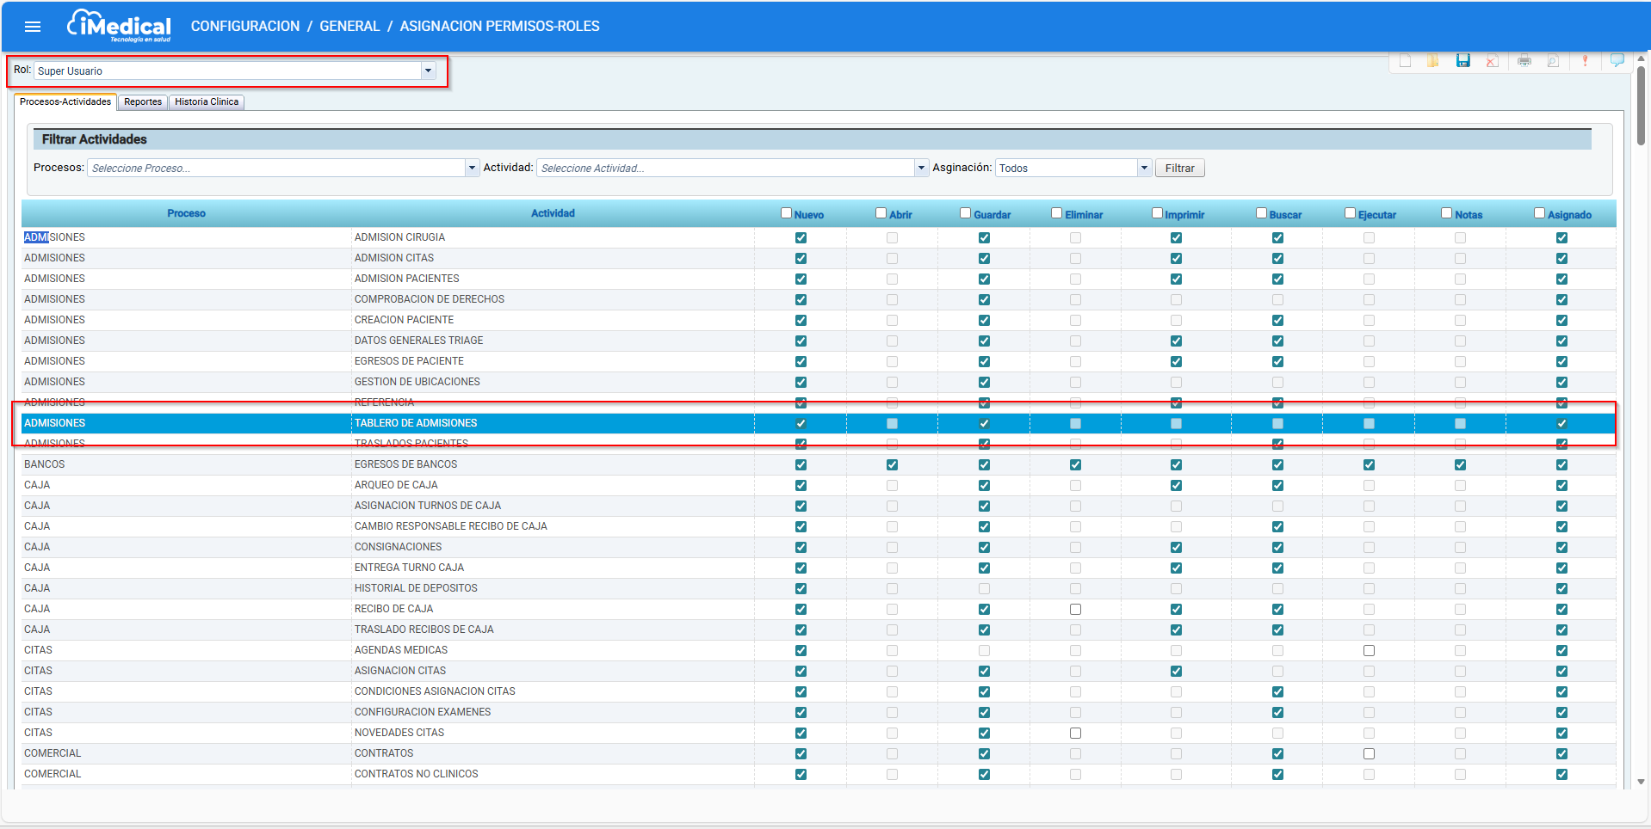Image resolution: width=1651 pixels, height=829 pixels.
Task: Click the delete document red X icon
Action: [1492, 60]
